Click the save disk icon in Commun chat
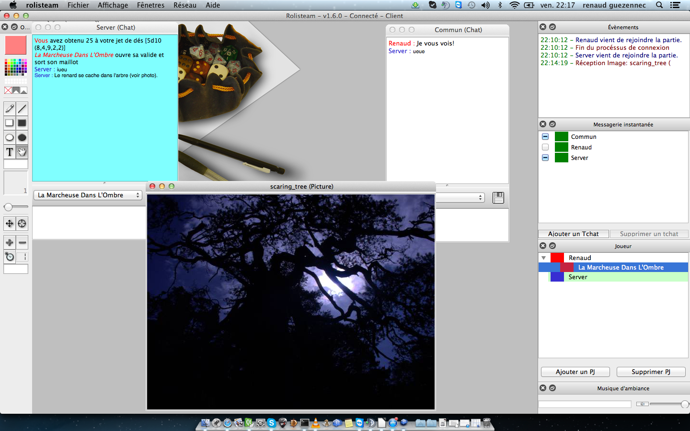 498,198
